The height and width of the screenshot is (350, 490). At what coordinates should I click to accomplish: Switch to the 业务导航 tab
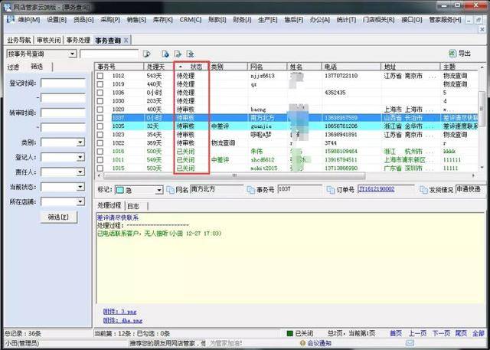[x=19, y=41]
